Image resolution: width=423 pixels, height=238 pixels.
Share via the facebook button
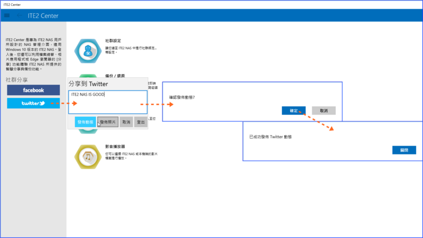pos(34,90)
